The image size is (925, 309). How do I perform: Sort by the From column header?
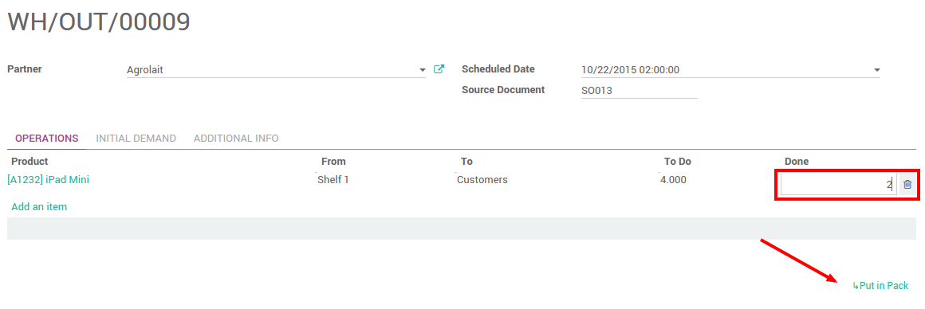333,162
